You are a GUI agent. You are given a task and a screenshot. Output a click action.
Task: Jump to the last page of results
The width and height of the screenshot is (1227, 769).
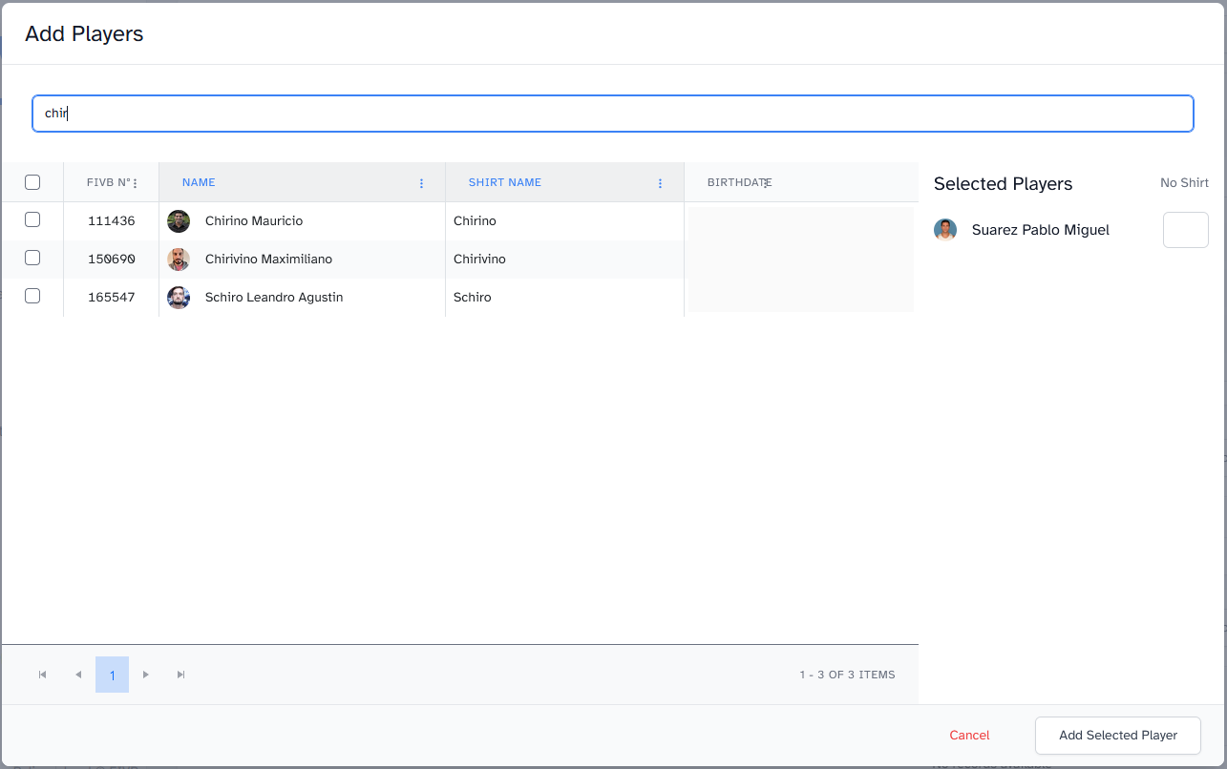181,675
